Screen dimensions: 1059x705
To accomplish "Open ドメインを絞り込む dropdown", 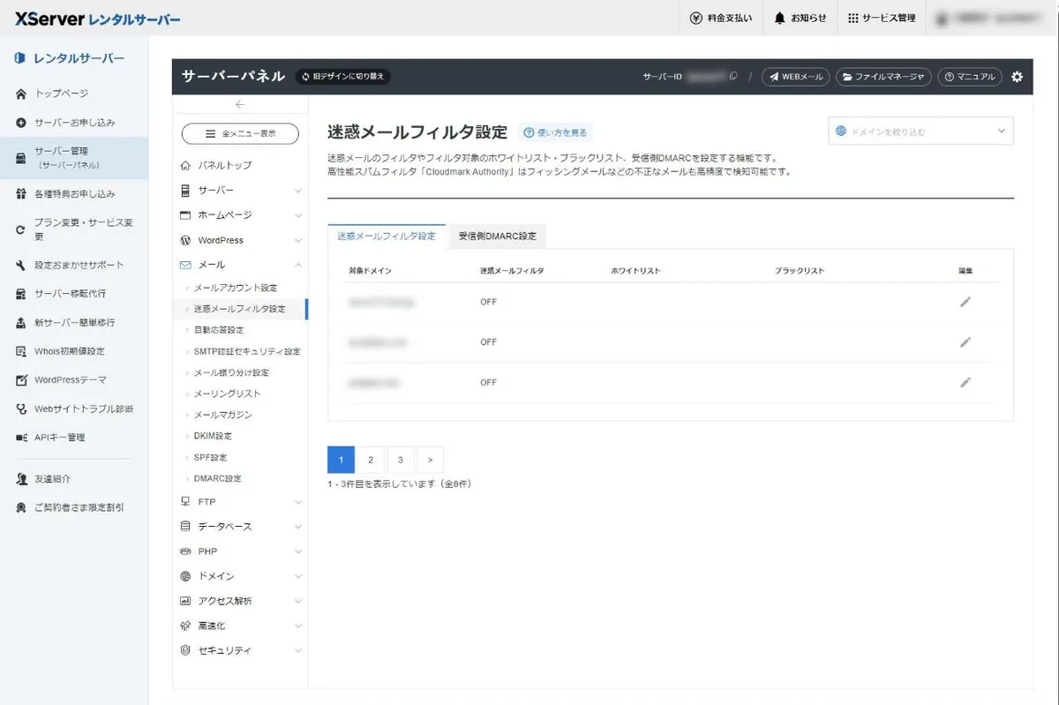I will 920,131.
